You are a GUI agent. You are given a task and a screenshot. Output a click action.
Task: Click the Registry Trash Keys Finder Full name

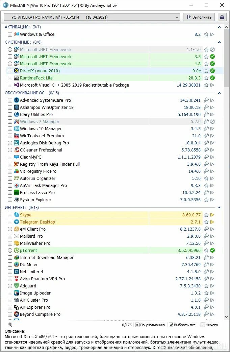(x=50, y=164)
